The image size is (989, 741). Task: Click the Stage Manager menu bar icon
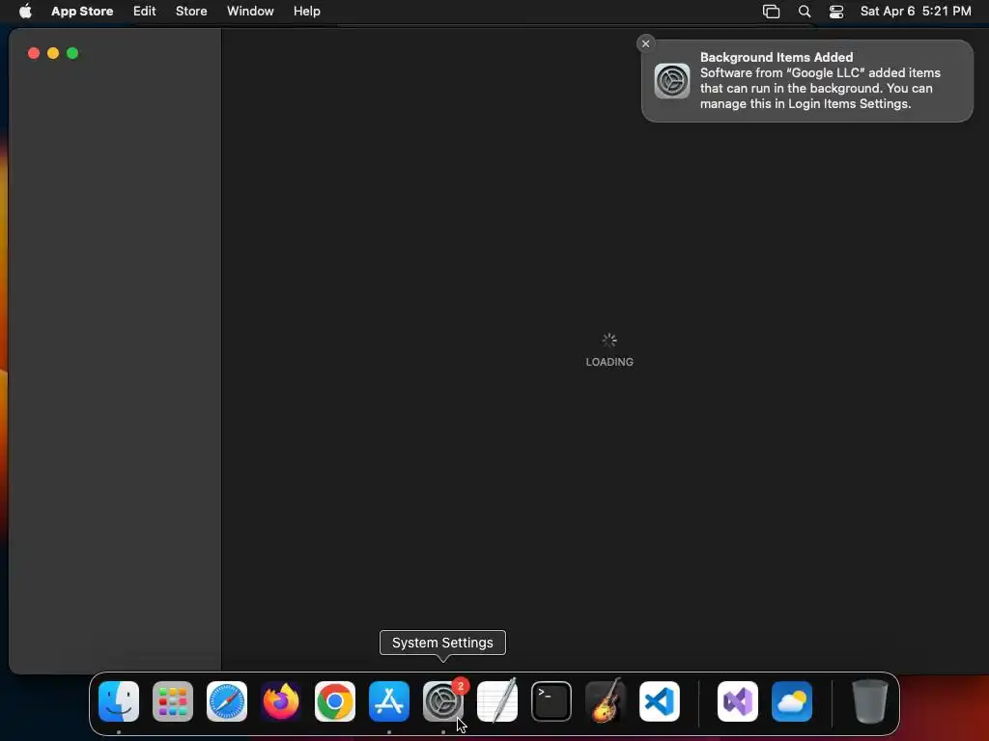click(771, 12)
